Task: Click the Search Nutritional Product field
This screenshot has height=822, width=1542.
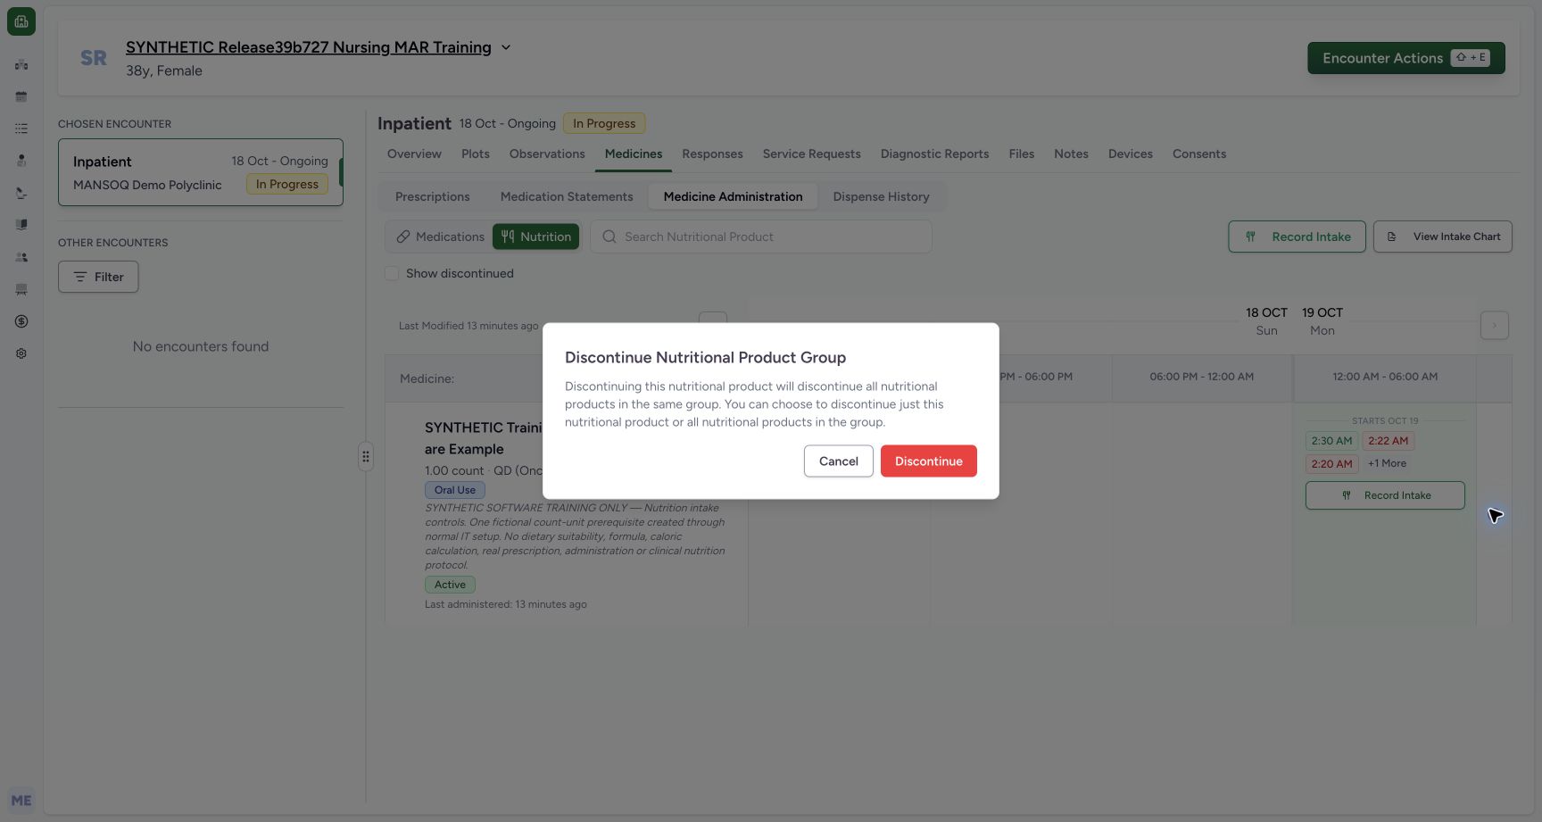Action: coord(761,237)
